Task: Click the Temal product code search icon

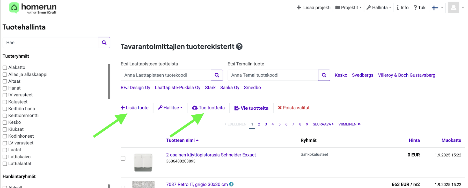Action: [x=324, y=75]
